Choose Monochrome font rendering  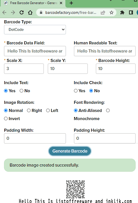[108, 111]
